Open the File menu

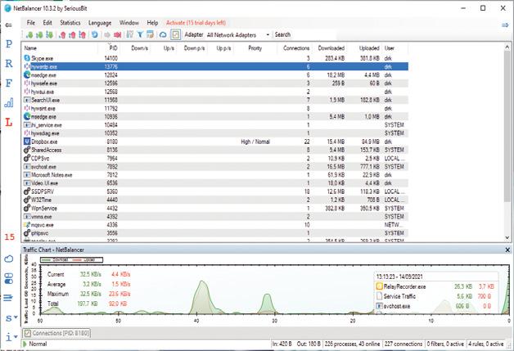click(x=31, y=23)
